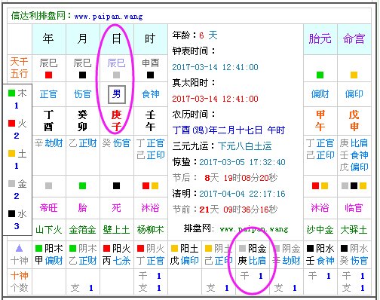The image size is (380, 300).
Task: Click the green 木 swatch in legend
Action: pos(11,93)
